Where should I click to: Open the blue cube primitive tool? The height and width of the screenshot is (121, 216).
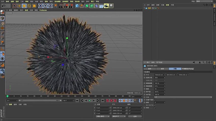coord(77,6)
